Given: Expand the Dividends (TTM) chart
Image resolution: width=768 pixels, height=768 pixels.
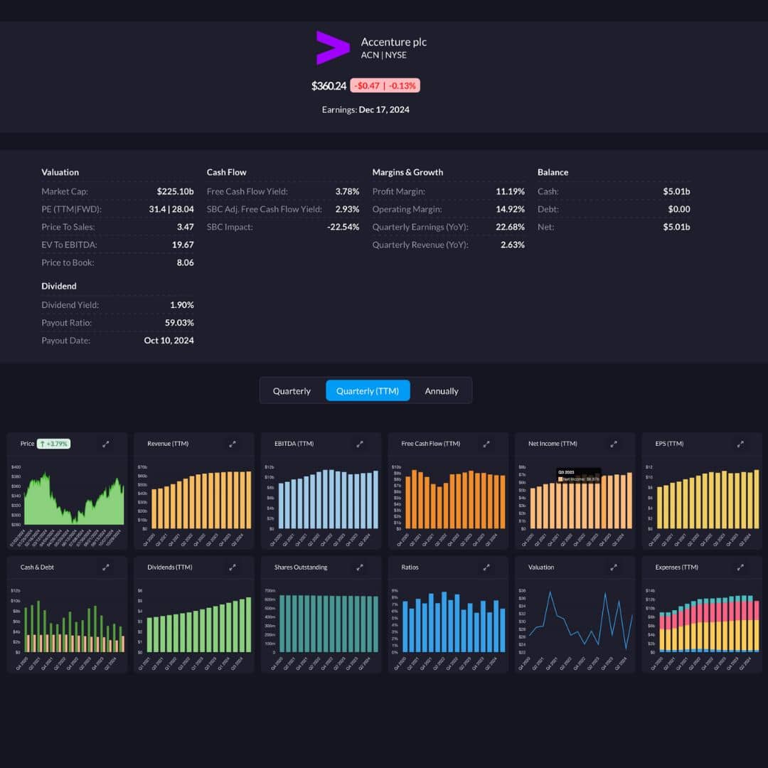Looking at the screenshot, I should (x=232, y=567).
